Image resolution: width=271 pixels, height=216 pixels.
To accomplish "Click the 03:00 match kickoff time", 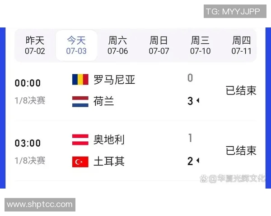I will pyautogui.click(x=28, y=143).
